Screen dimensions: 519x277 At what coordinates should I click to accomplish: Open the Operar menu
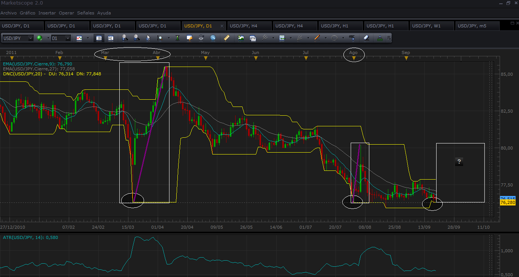pyautogui.click(x=66, y=13)
